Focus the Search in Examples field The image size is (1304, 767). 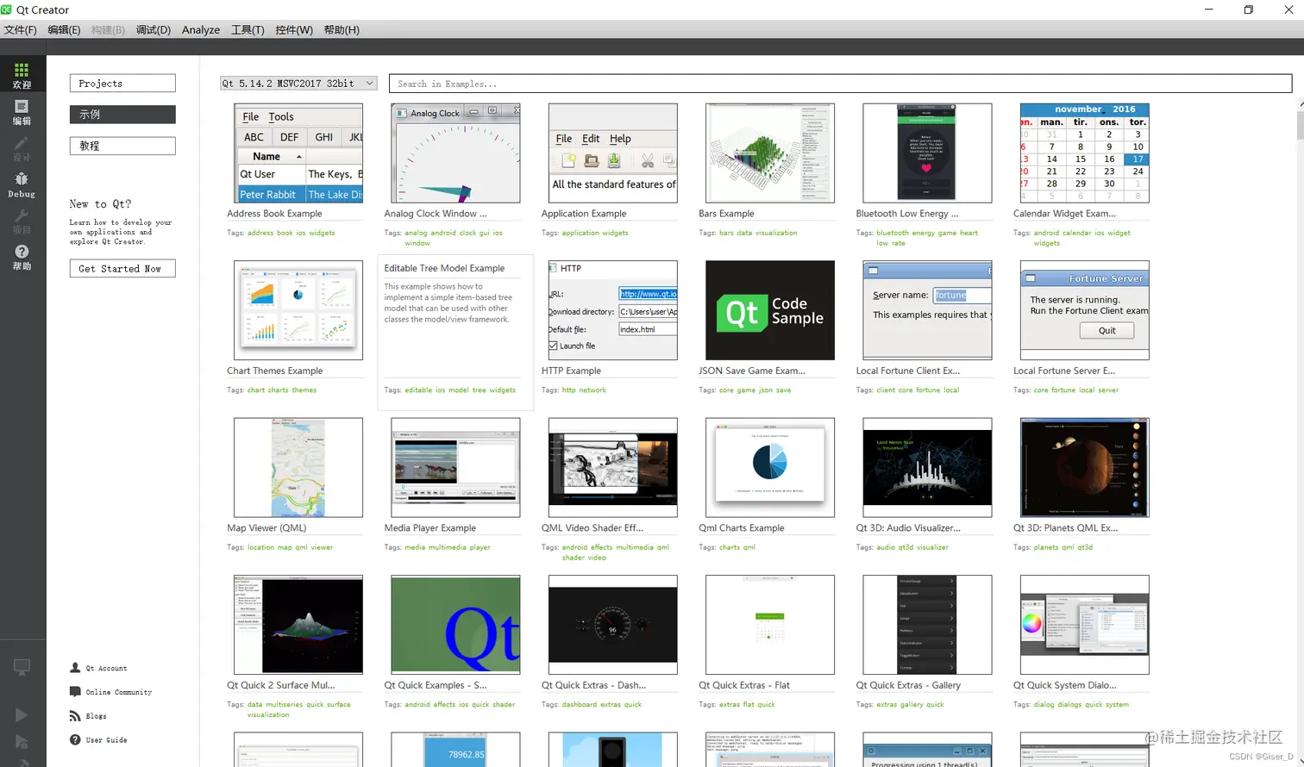click(x=840, y=84)
